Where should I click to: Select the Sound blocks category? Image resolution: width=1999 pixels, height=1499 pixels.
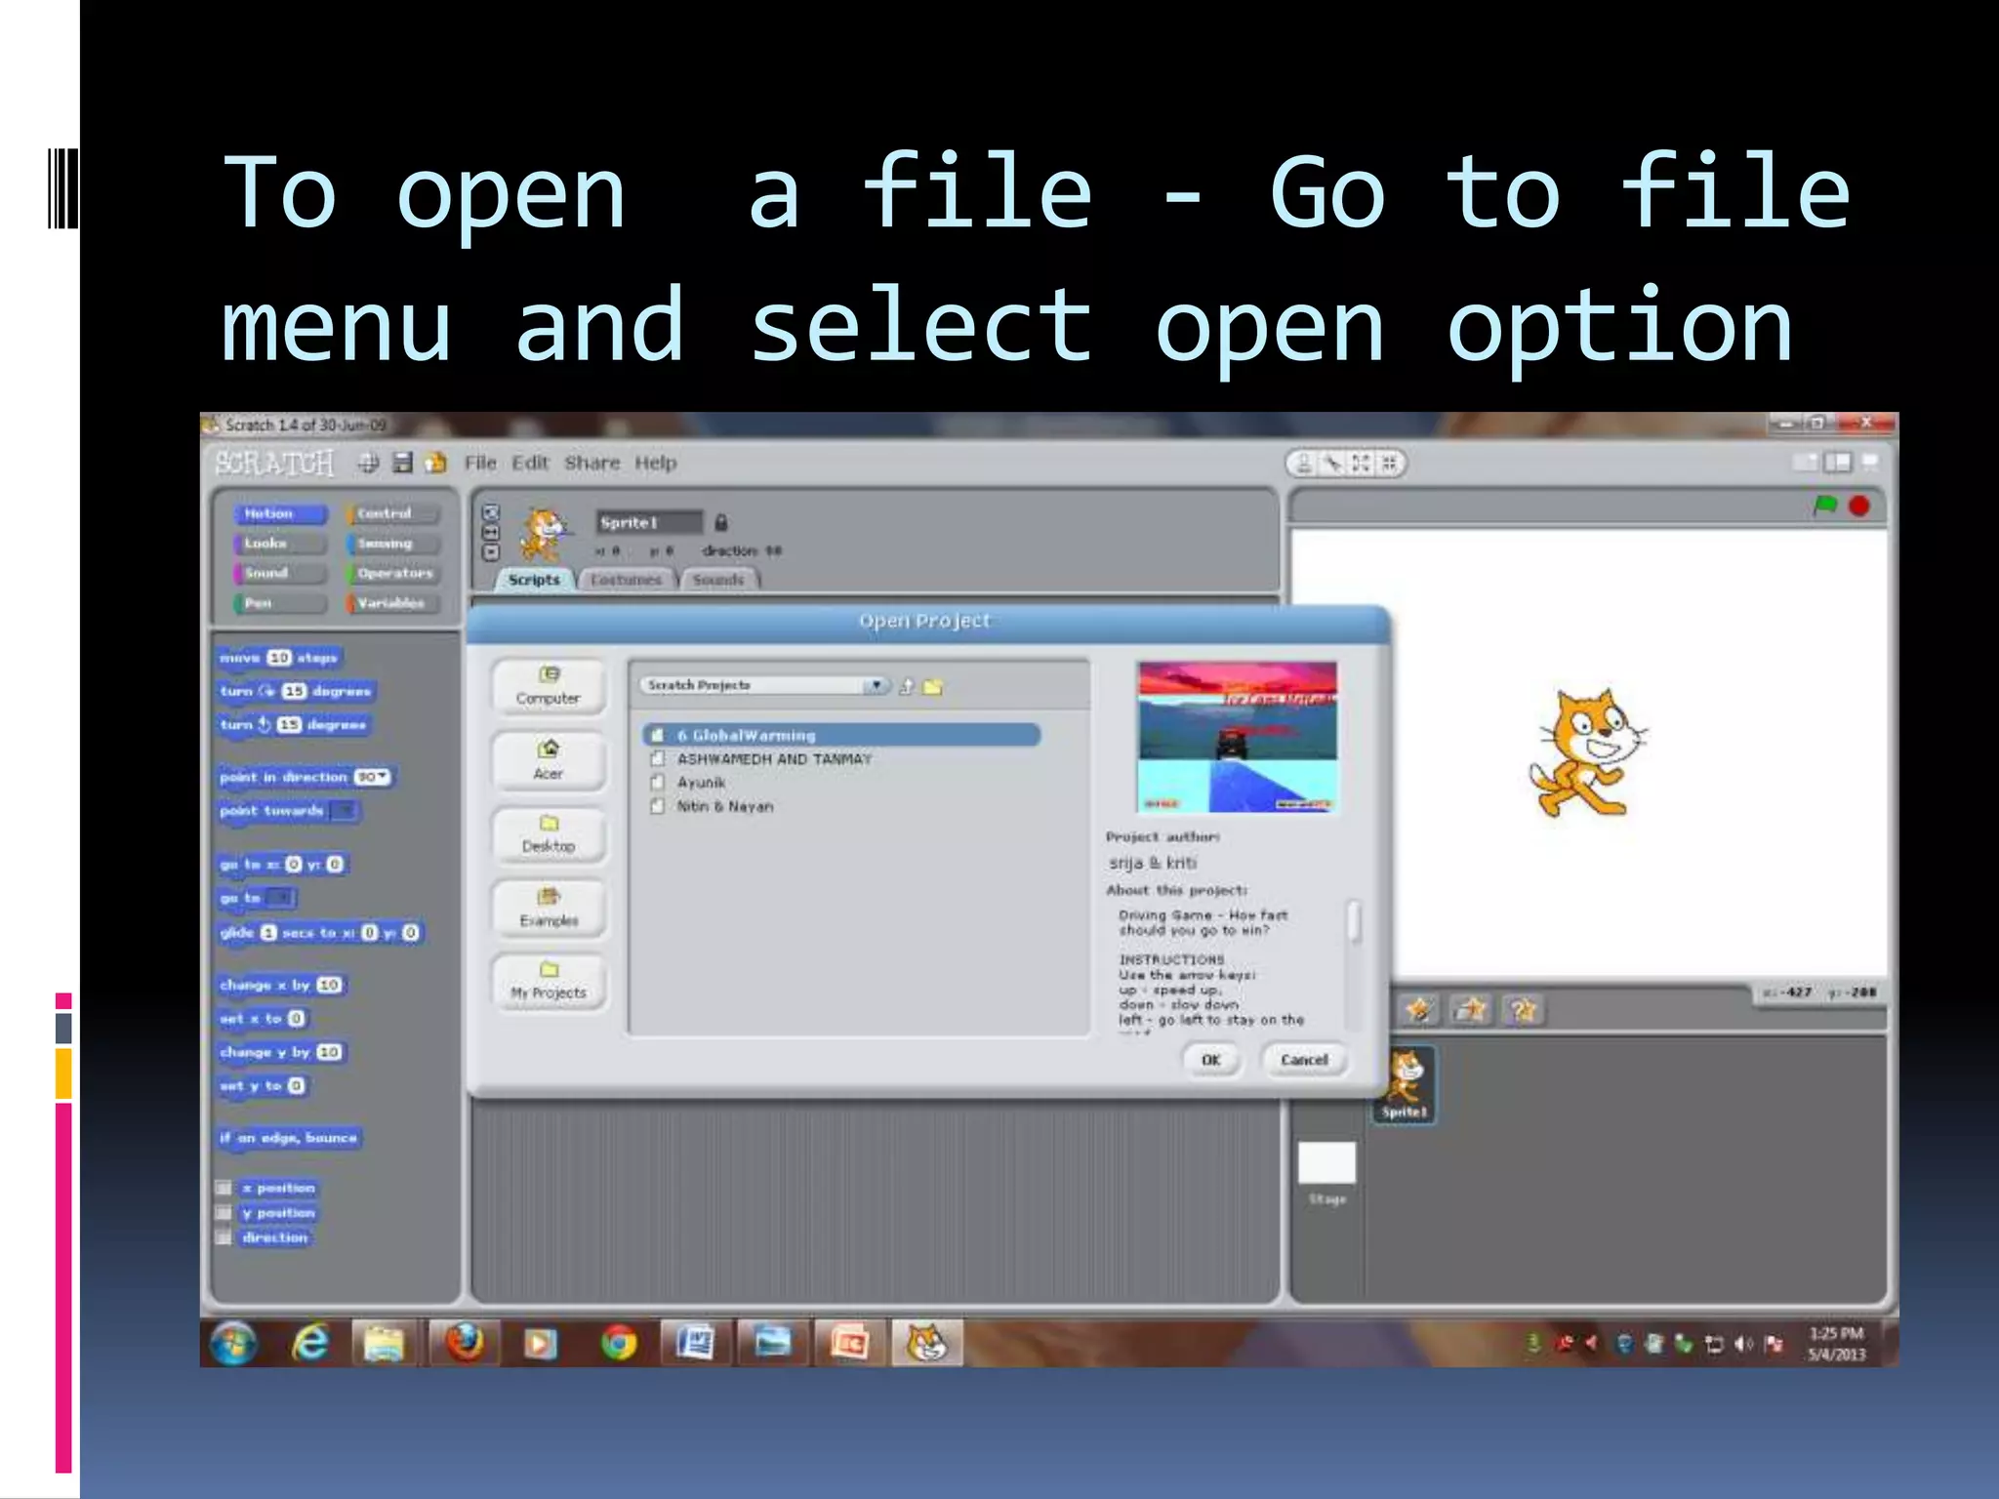click(280, 573)
